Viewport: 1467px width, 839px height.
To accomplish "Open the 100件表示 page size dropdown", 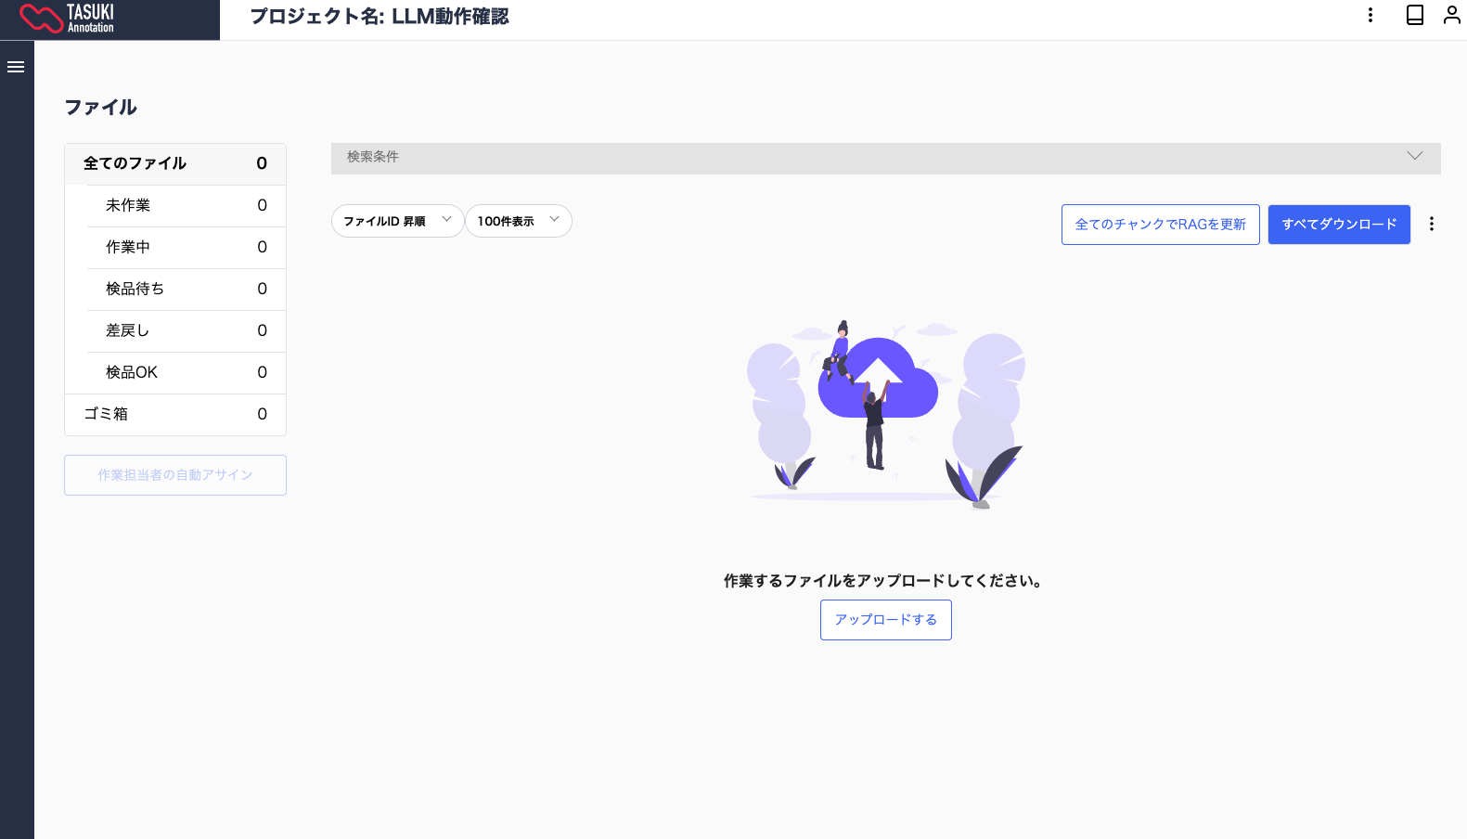I will [518, 221].
